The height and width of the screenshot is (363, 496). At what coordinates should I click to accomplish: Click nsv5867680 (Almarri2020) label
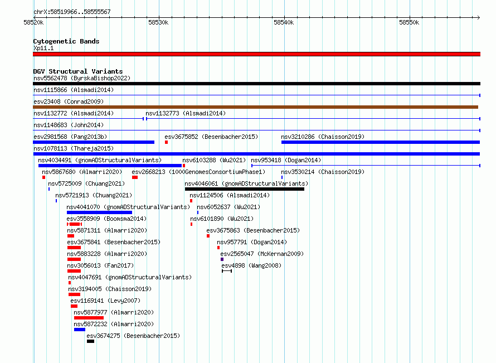82,172
